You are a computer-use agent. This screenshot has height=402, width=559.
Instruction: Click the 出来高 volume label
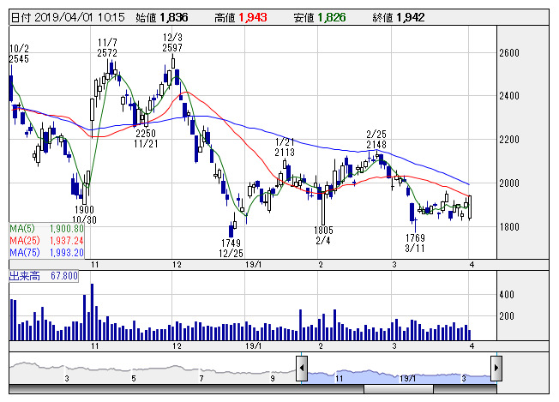(43, 276)
